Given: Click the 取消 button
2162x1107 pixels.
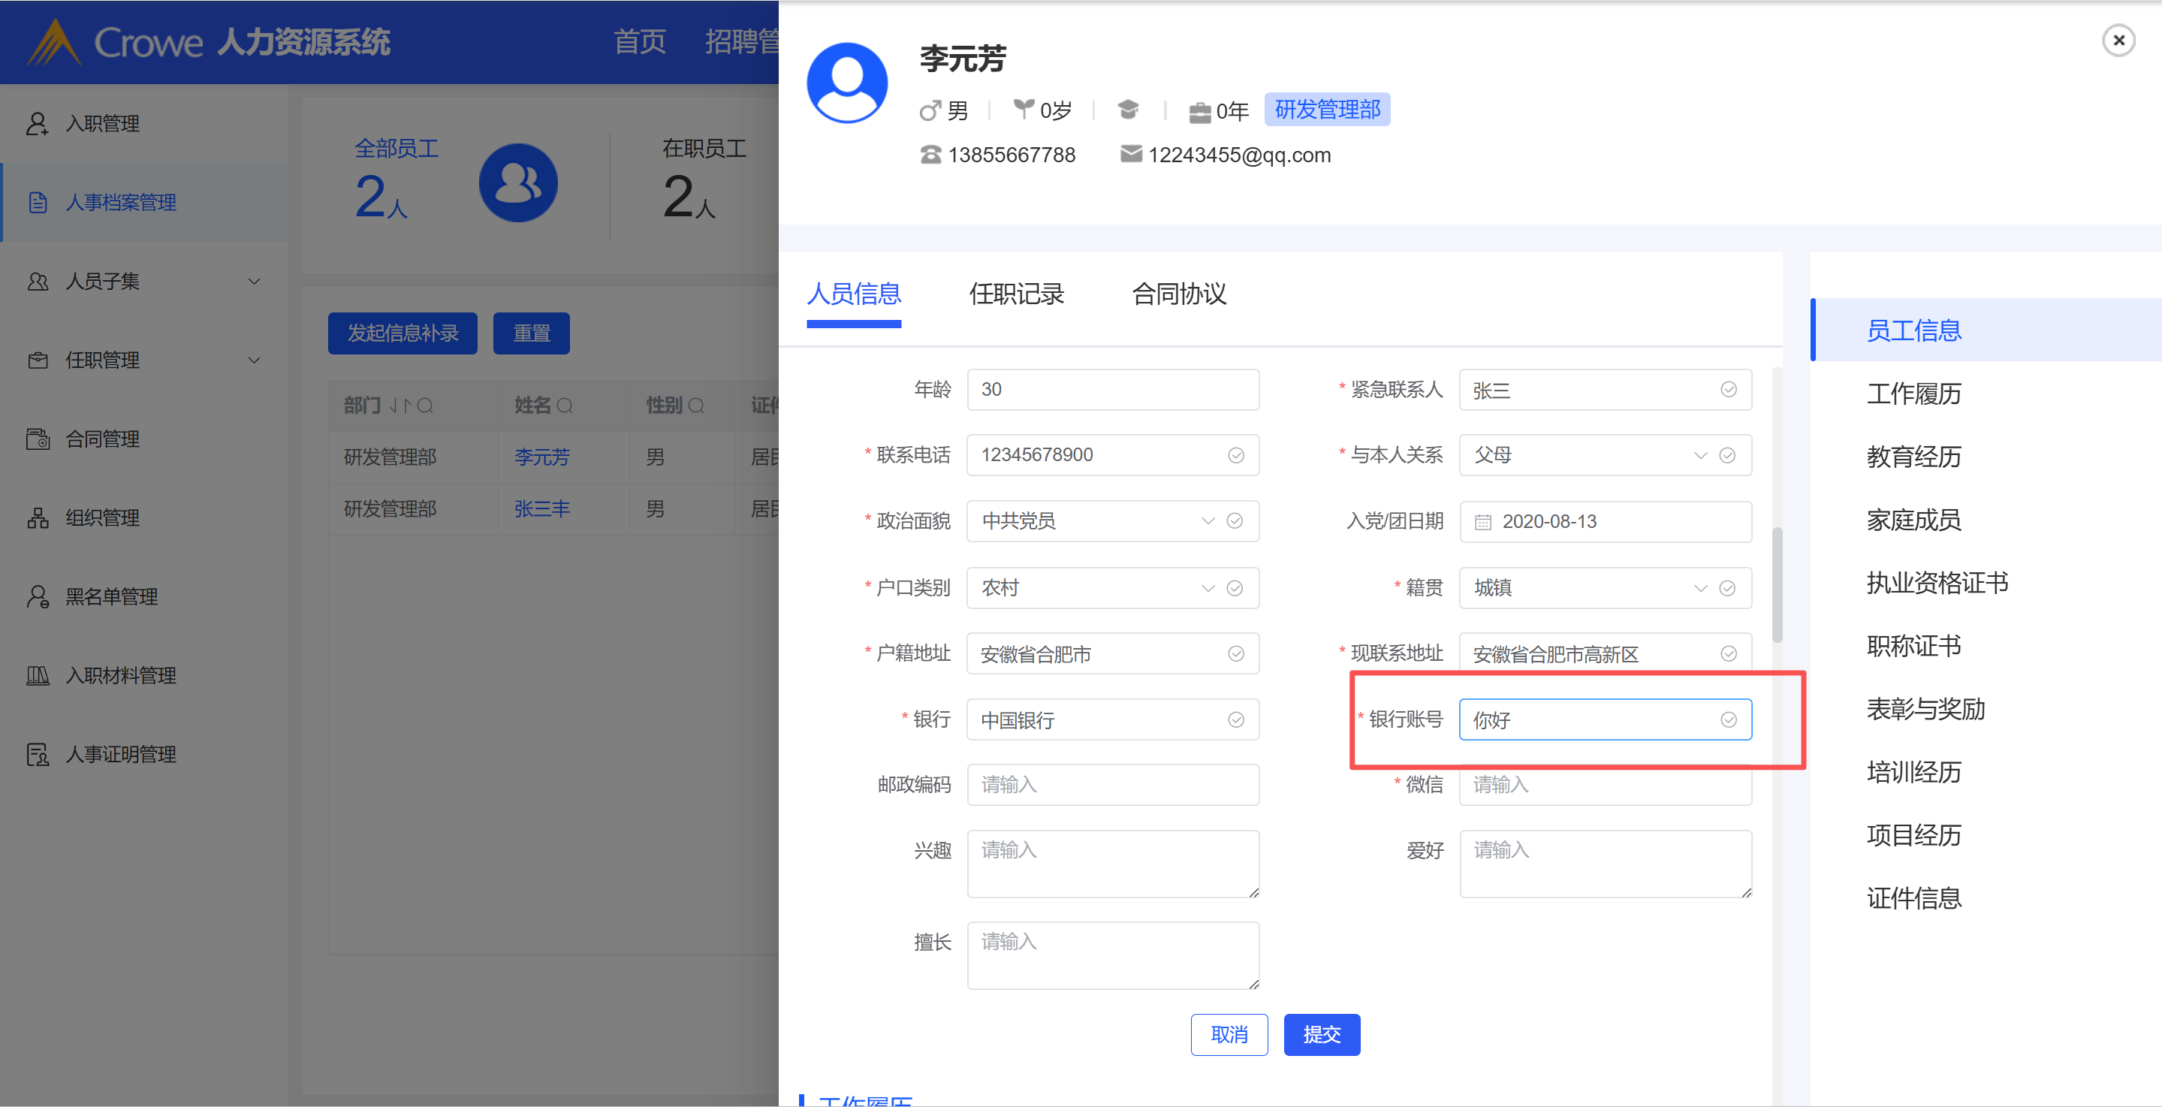Looking at the screenshot, I should (x=1229, y=1034).
